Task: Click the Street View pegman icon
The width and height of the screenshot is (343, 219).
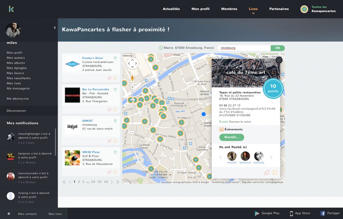Action: (x=132, y=78)
